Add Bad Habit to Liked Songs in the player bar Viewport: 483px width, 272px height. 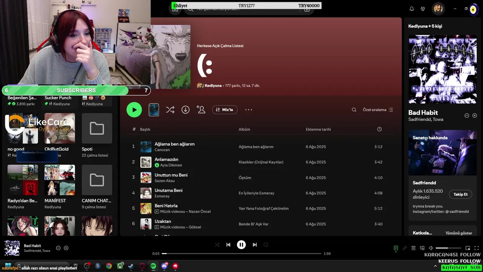click(x=66, y=248)
